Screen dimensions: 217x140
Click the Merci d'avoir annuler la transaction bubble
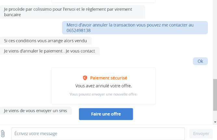coord(135,28)
